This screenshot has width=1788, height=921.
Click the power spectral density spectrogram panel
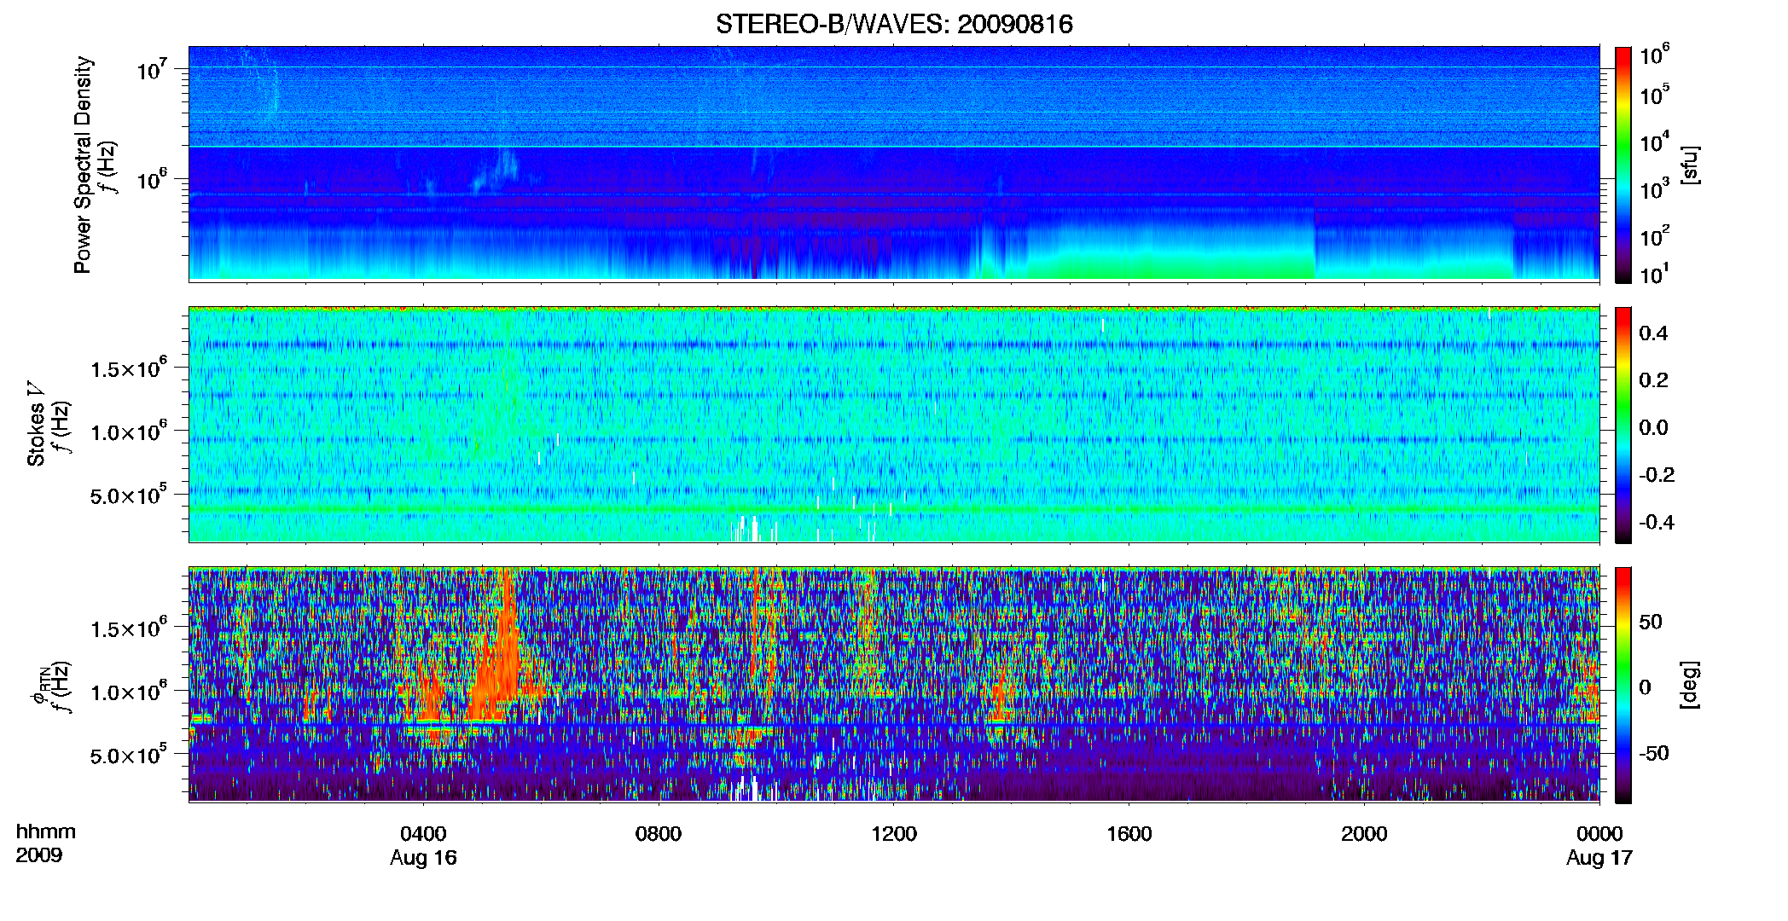click(x=894, y=164)
